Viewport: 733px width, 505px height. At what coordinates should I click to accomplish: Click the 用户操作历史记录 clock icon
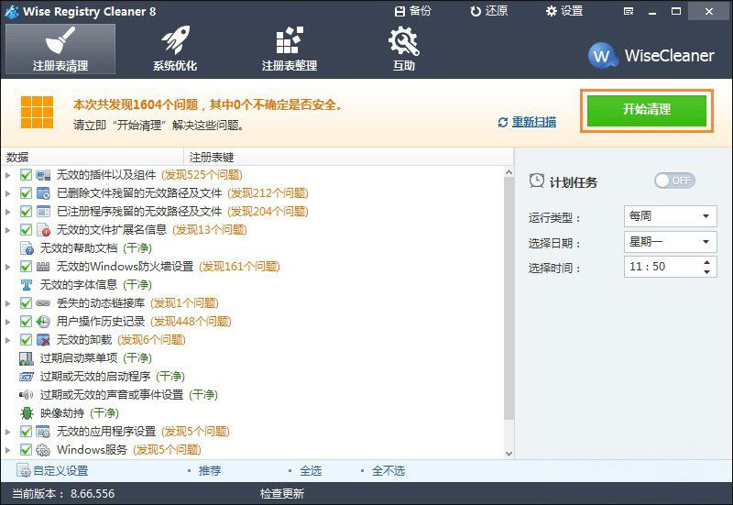coord(43,321)
